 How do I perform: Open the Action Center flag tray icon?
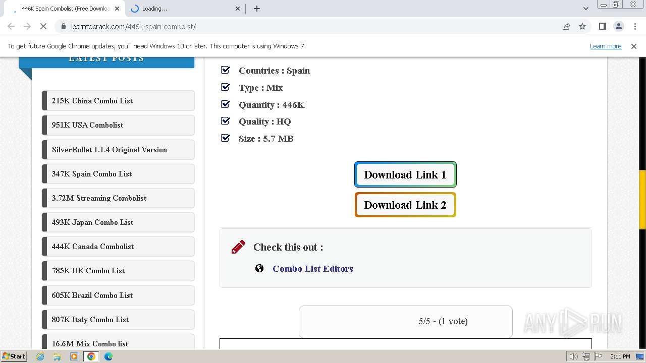598,356
